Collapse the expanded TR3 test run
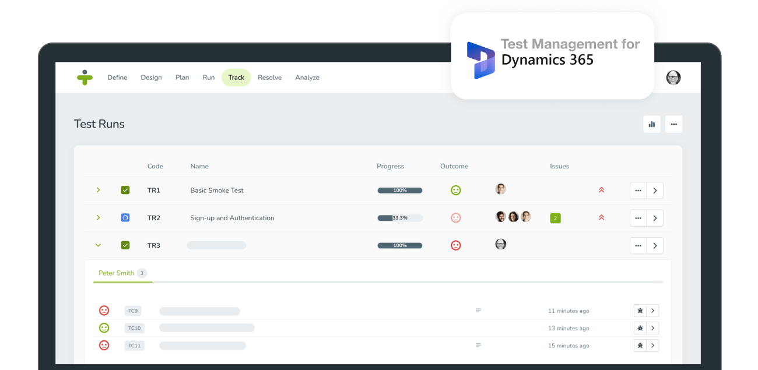This screenshot has width=758, height=370. [x=98, y=245]
